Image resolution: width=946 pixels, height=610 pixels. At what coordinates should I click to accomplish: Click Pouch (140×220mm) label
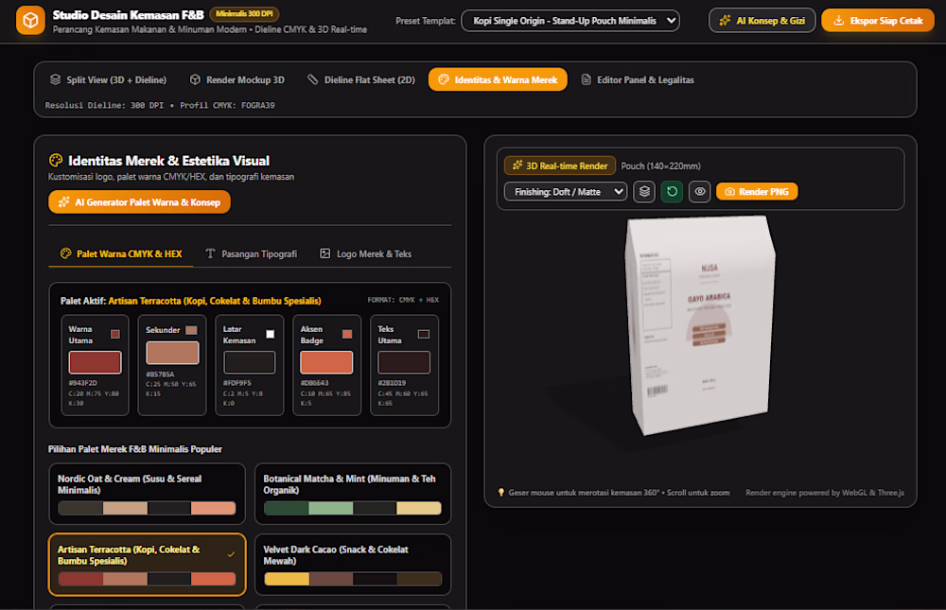point(660,166)
